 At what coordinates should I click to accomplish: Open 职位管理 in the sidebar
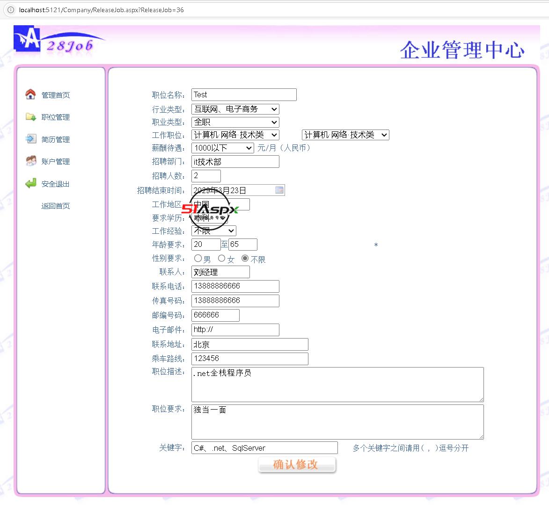coord(55,117)
